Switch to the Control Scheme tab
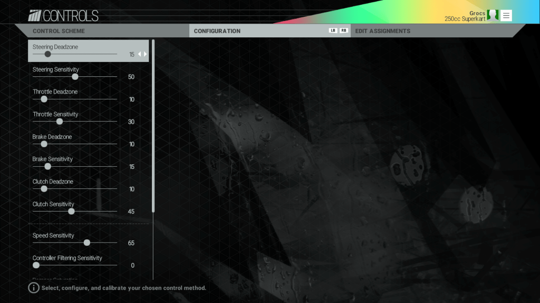Viewport: 540px width, 303px height. click(x=57, y=31)
